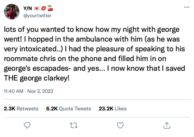This screenshot has width=194, height=137.
Task: Click the lips kiss emoji in name
Action: pyautogui.click(x=43, y=8)
